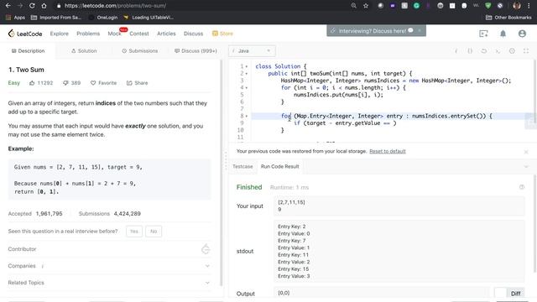Answer Yes to seen in interview
This screenshot has height=302, width=537.
click(x=134, y=232)
